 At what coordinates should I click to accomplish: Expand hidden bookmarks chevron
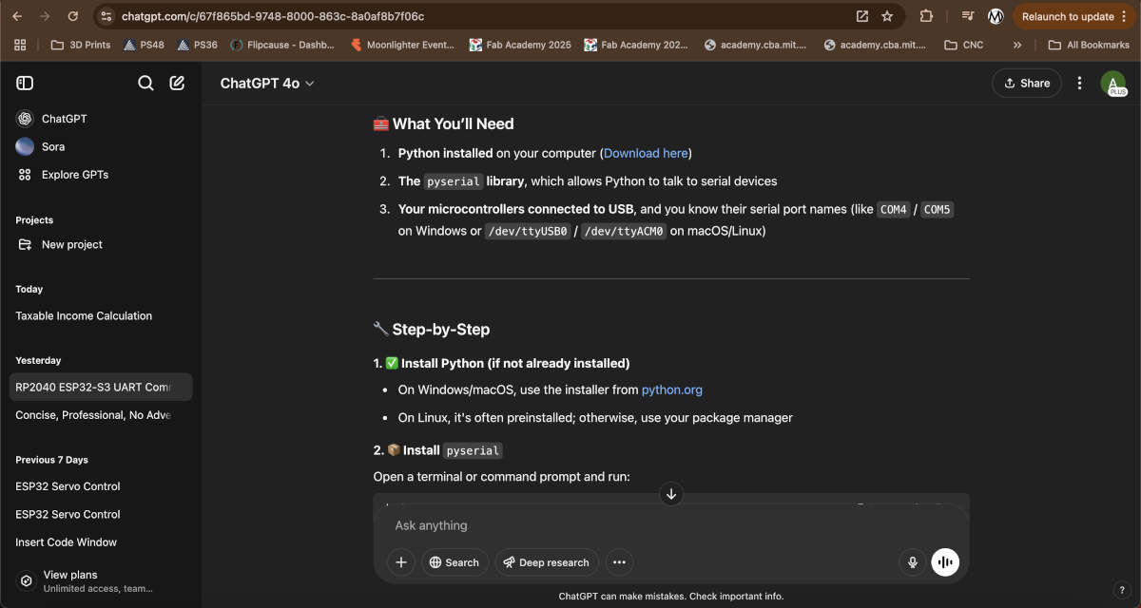(x=1017, y=45)
